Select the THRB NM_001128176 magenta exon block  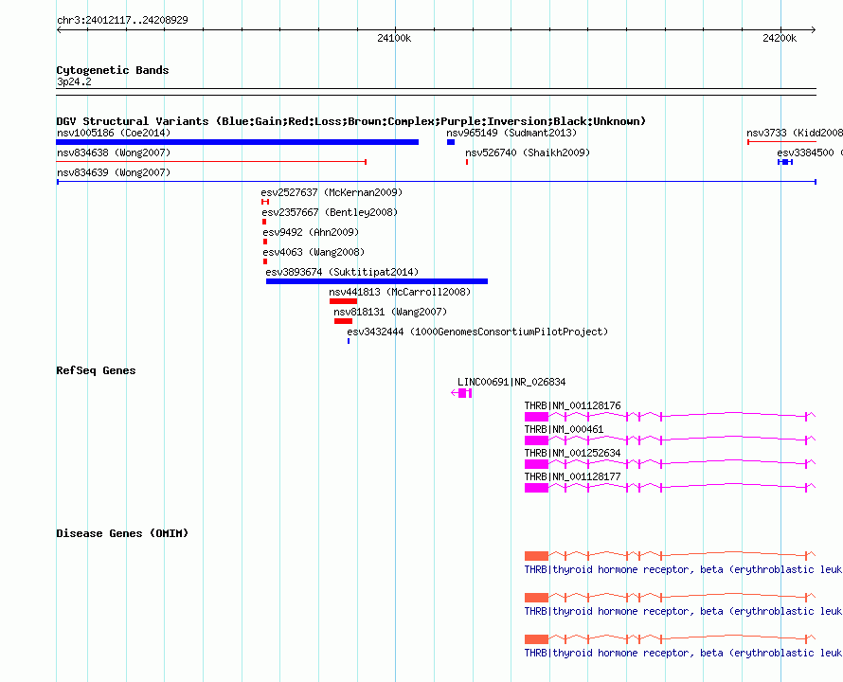click(536, 417)
